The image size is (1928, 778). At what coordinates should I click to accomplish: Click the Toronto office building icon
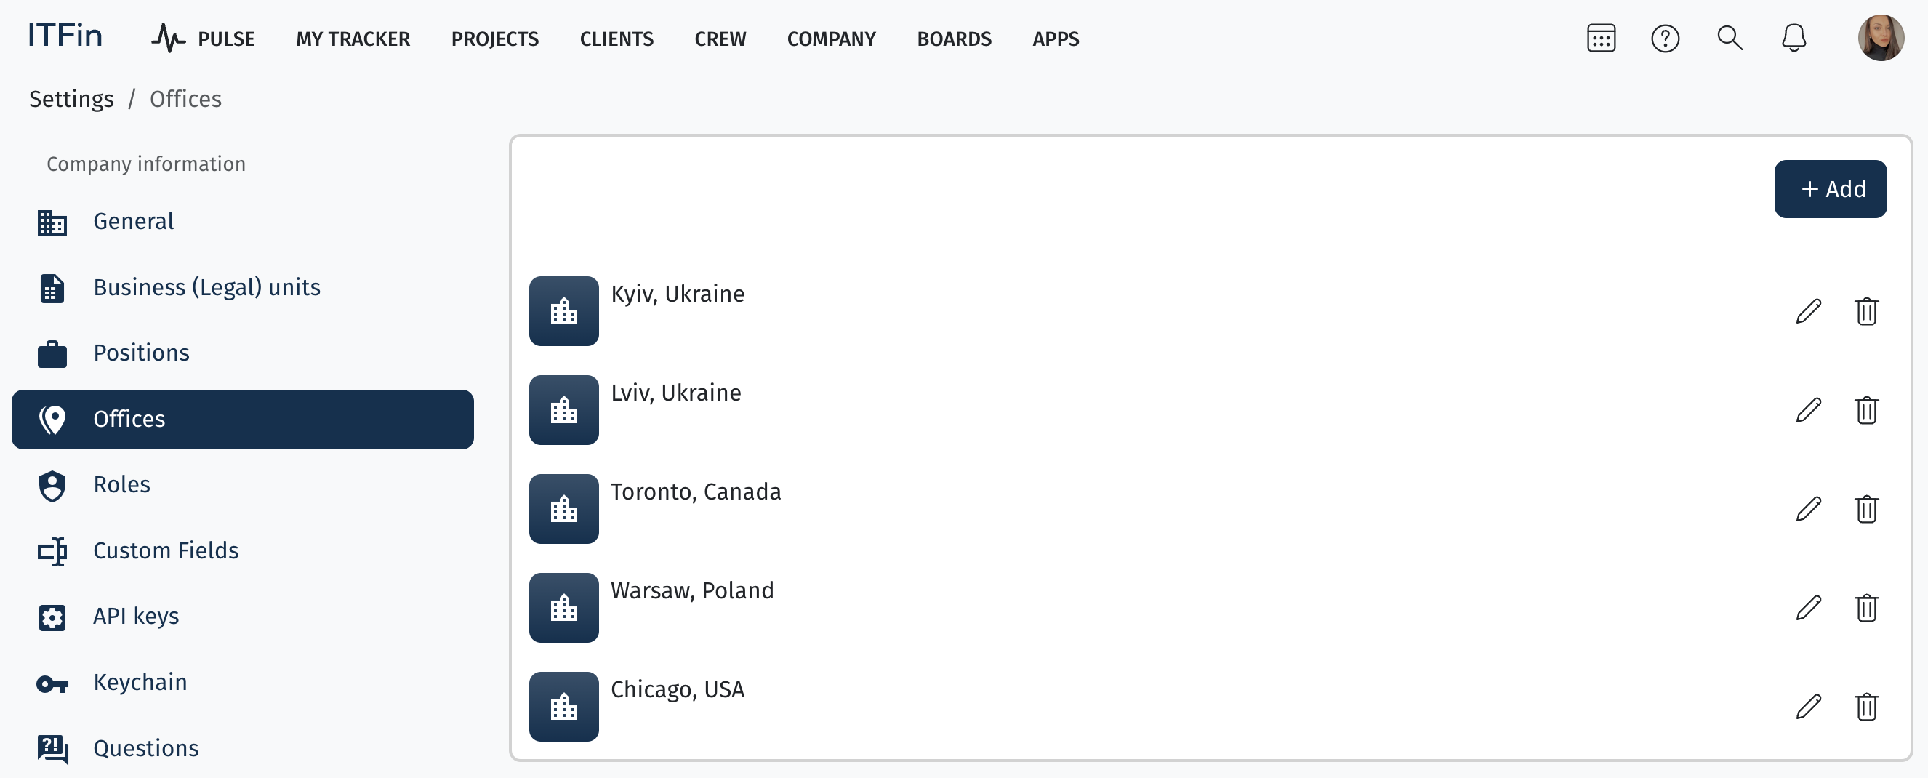point(563,508)
